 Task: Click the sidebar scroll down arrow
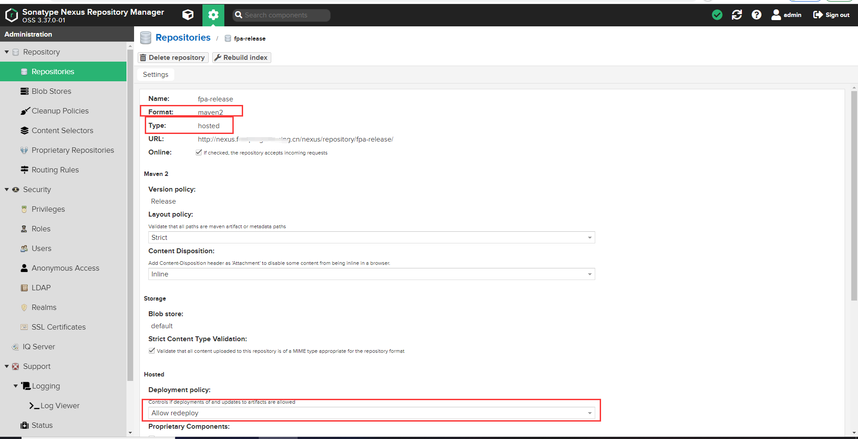(x=130, y=432)
